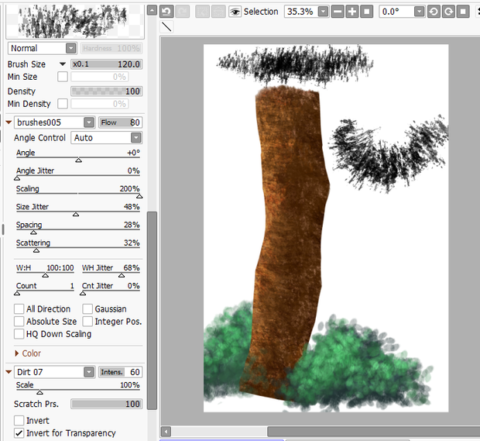Click the Flow 80 value field

tap(120, 122)
